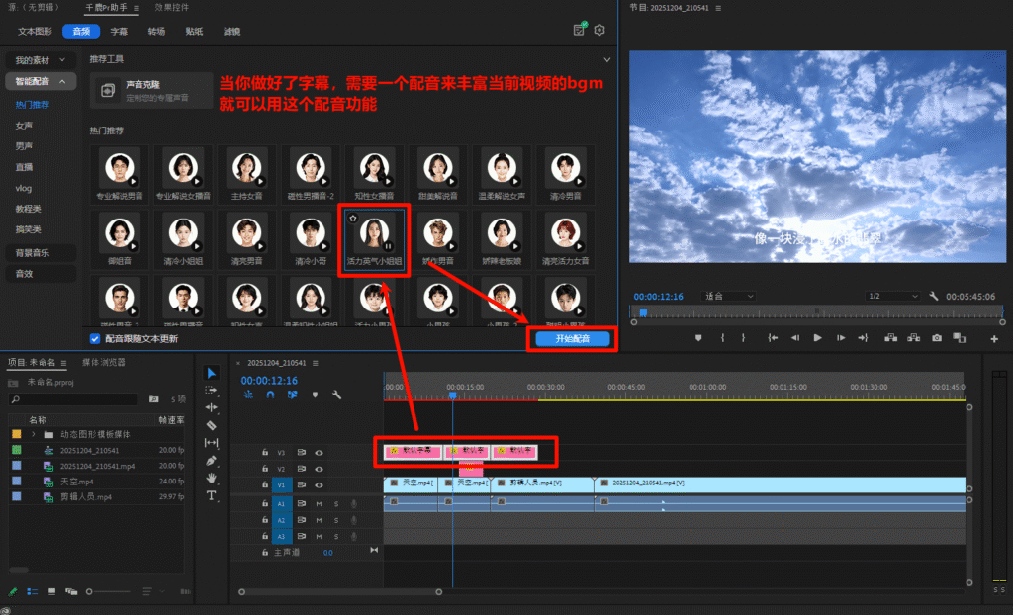Select 女声 in the voice category list

coord(24,126)
